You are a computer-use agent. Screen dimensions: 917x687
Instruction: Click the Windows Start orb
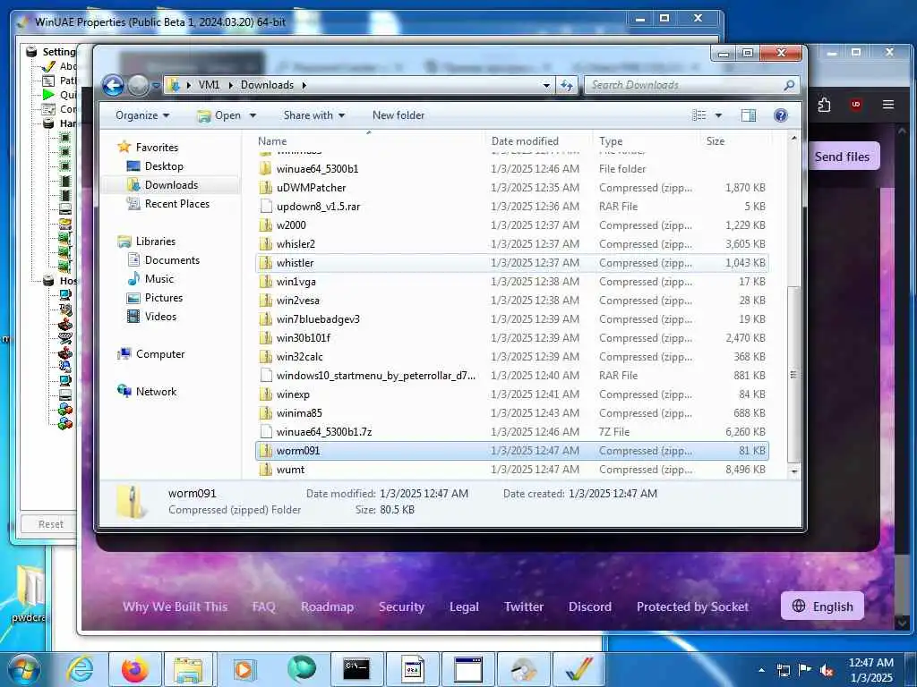[23, 669]
